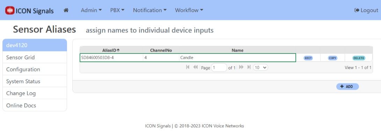
Task: Click the channel number 4 cell
Action: pyautogui.click(x=161, y=58)
